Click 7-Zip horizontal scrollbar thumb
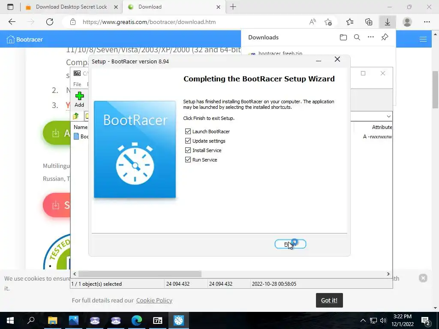This screenshot has width=439, height=329. click(140, 274)
